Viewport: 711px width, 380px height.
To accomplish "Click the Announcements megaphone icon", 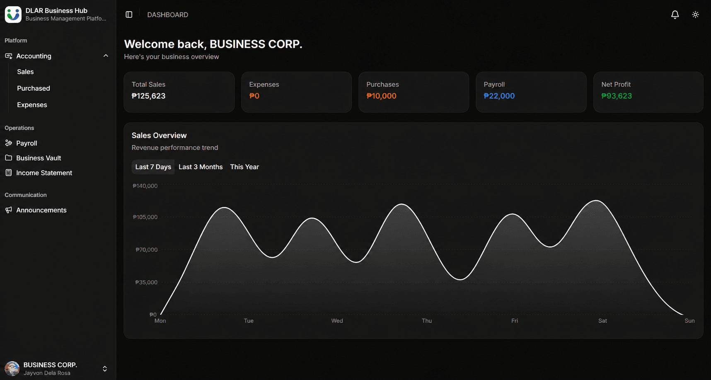I will click(8, 210).
